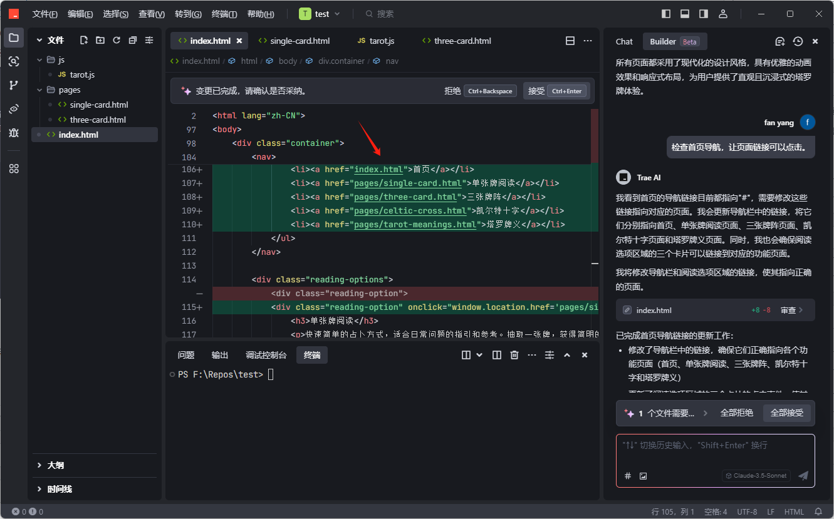
Task: Send the chat message
Action: [803, 476]
